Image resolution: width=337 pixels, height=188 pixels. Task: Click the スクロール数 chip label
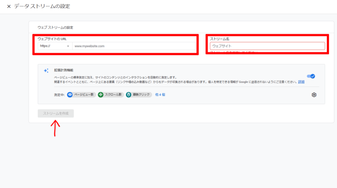(114, 94)
